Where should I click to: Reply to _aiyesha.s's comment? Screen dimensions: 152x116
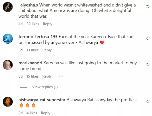pos(47,24)
